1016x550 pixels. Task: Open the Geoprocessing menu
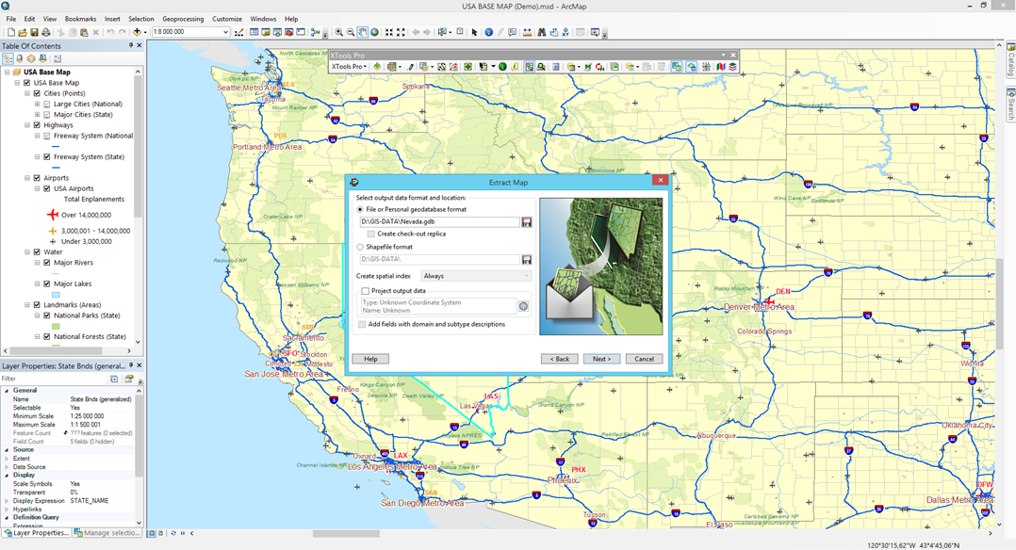tap(183, 19)
